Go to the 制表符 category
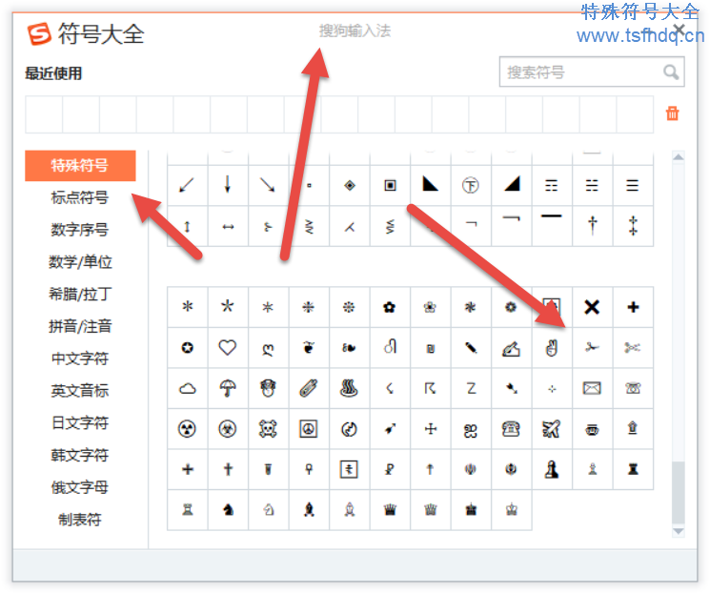This screenshot has width=710, height=594. click(x=80, y=520)
